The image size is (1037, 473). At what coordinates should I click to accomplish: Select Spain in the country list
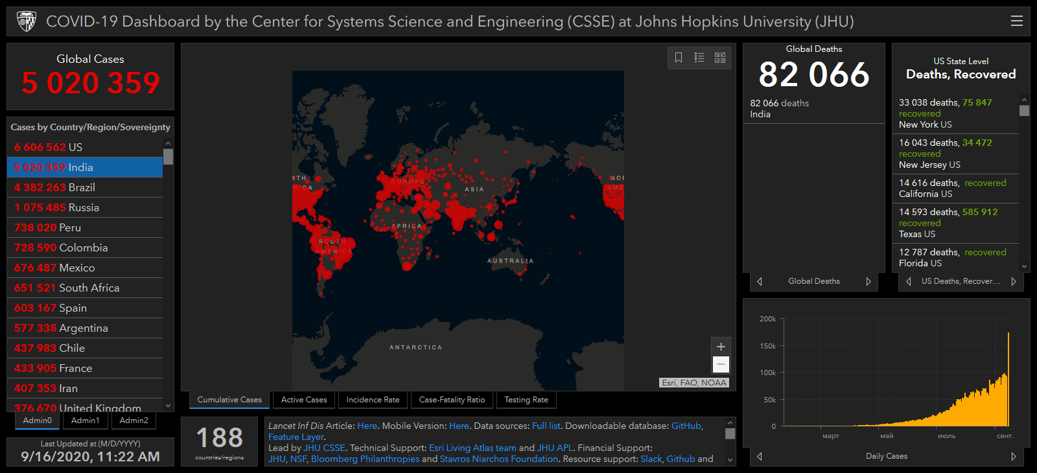click(x=85, y=308)
